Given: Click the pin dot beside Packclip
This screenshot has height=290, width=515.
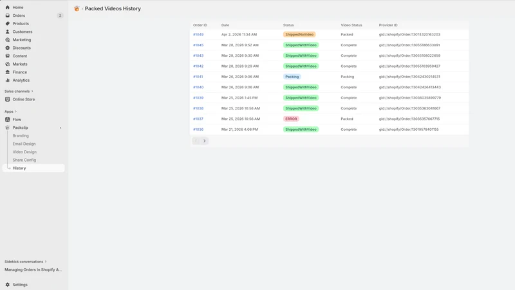Looking at the screenshot, I should (x=61, y=128).
